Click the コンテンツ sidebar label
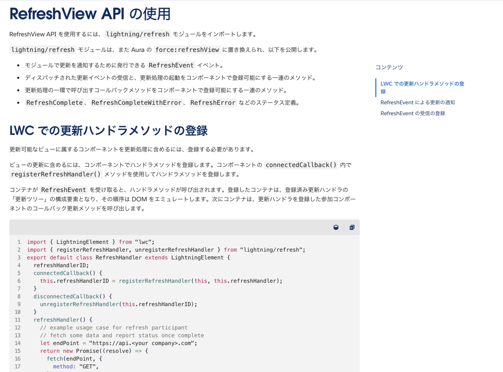503x372 pixels. coord(389,67)
